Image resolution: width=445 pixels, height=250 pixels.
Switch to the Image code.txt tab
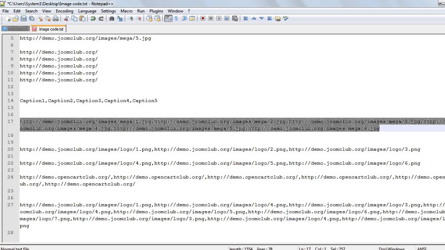click(x=48, y=29)
